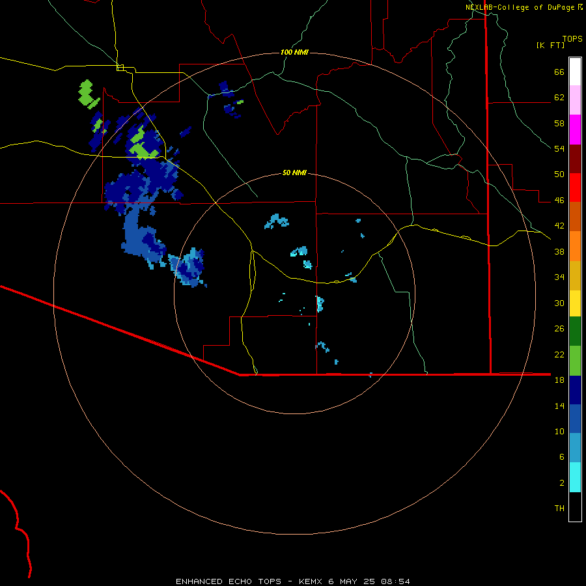Viewport: 586px width, 586px height.
Task: Click the navy blue legend swatch
Action: (x=575, y=390)
